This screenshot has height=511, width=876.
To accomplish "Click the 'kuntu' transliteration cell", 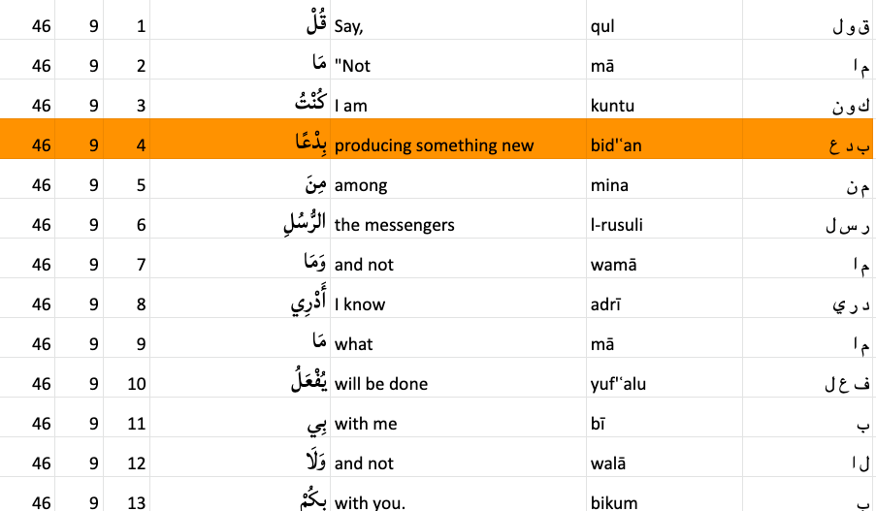I will (x=612, y=106).
